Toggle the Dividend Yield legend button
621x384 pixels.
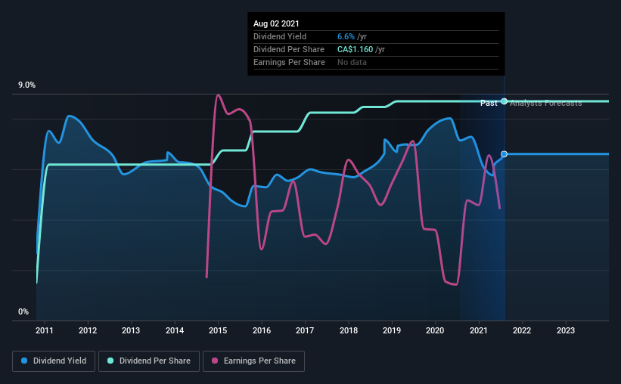click(x=54, y=361)
